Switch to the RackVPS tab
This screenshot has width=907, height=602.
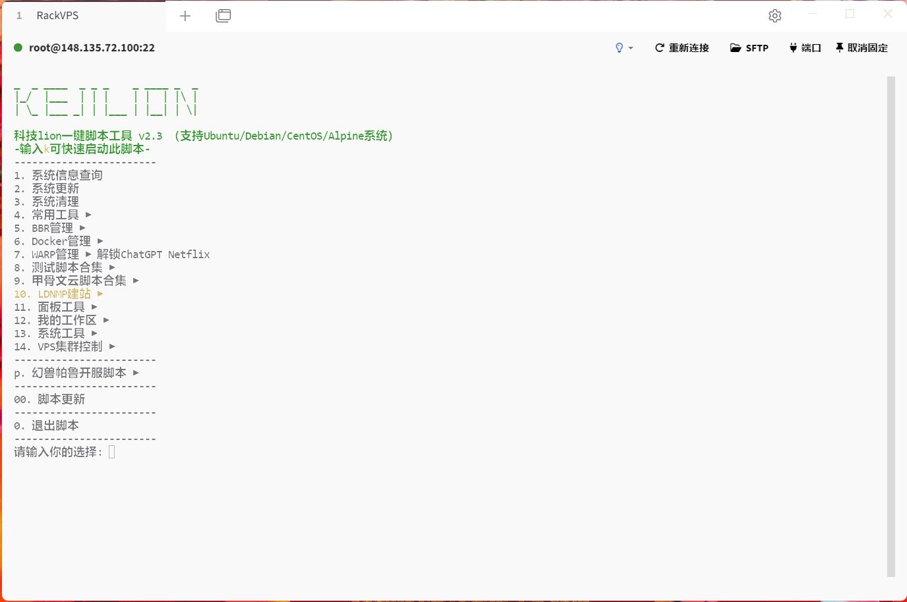pyautogui.click(x=83, y=16)
